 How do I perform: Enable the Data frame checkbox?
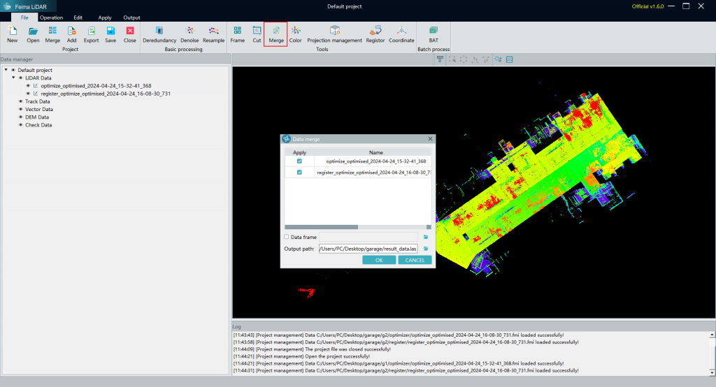pos(287,237)
